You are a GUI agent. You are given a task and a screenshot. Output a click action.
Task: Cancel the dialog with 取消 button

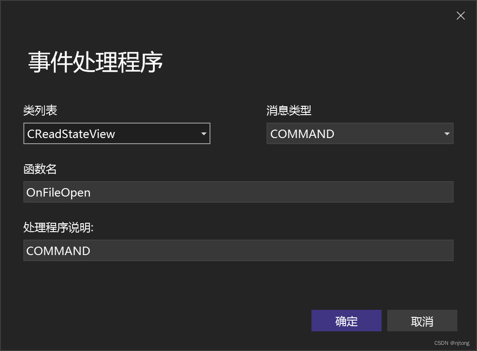422,321
